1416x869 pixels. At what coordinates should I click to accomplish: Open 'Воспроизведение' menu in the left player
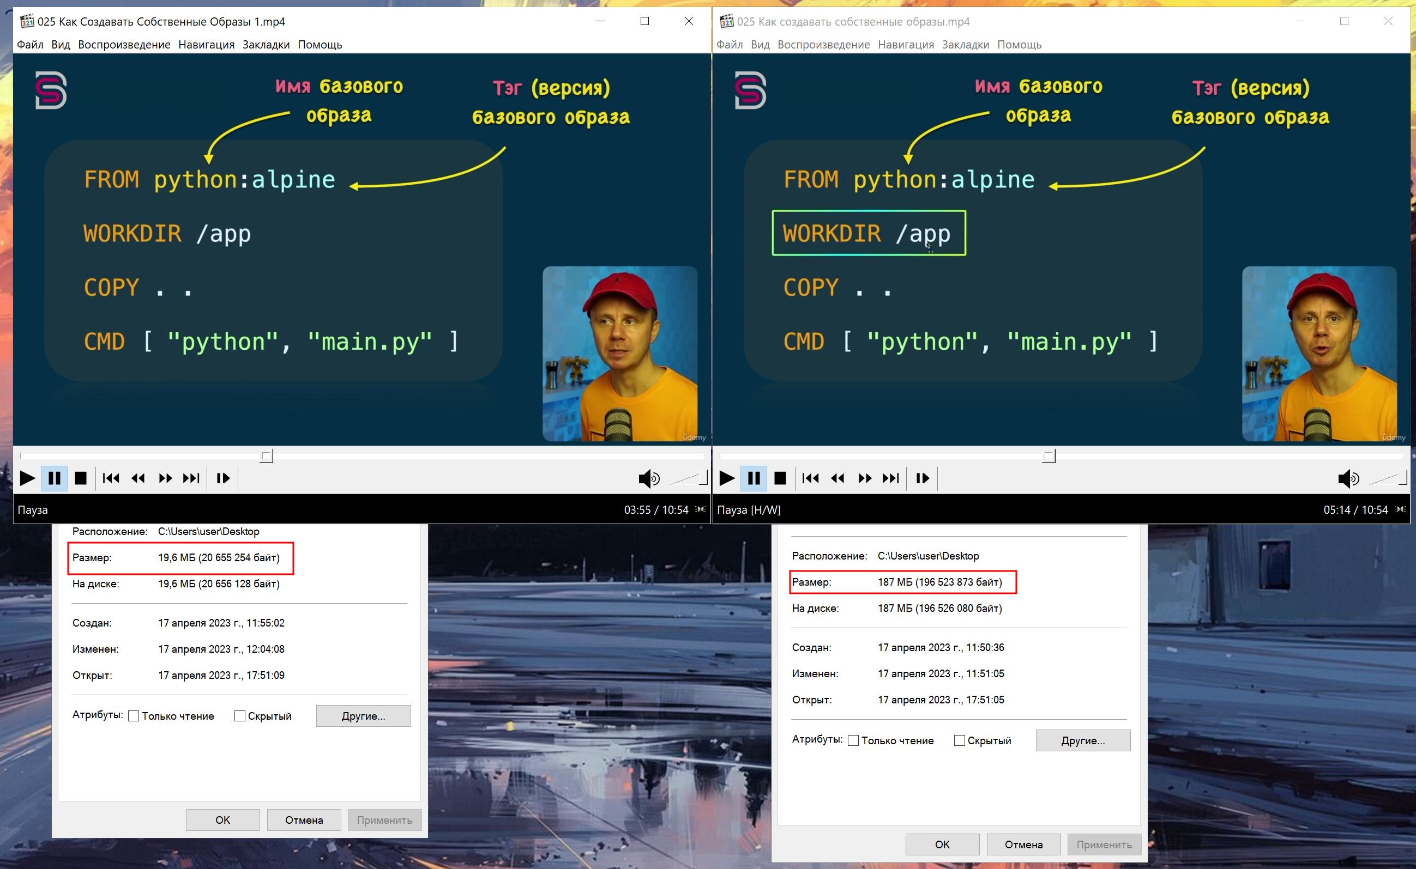tap(124, 45)
